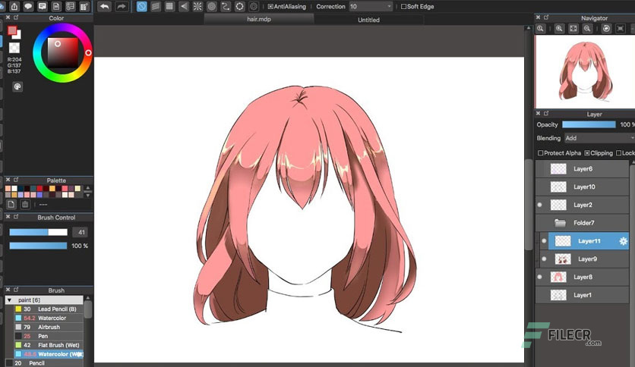Enable the vanishing point snap guide
The height and width of the screenshot is (367, 635).
184,7
